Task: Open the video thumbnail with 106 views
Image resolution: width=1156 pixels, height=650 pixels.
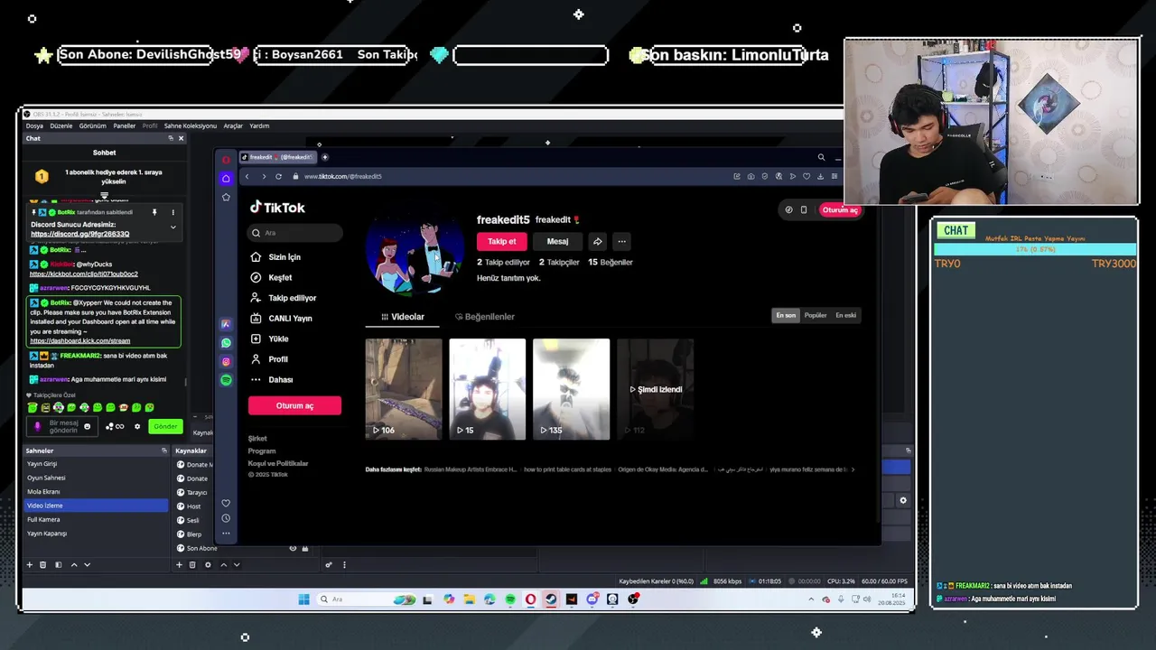Action: [404, 389]
